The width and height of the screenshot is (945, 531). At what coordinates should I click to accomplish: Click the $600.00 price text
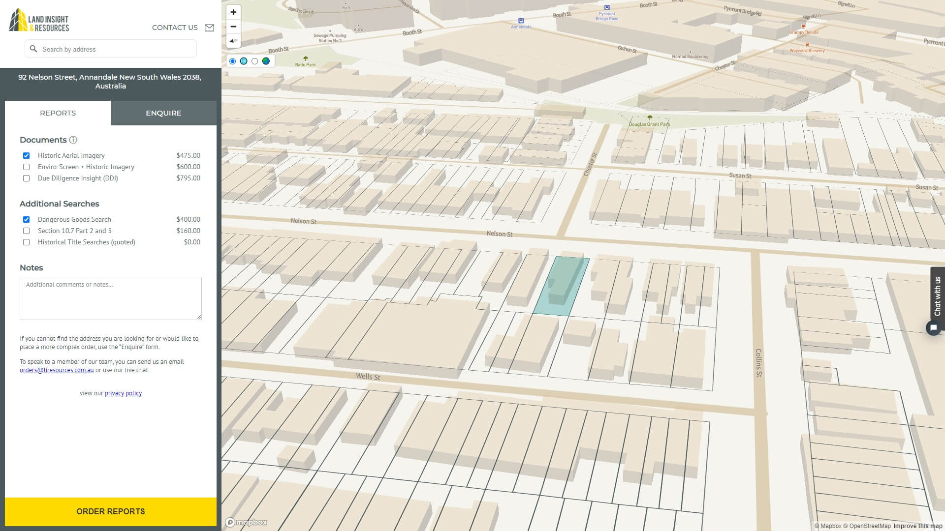(189, 167)
